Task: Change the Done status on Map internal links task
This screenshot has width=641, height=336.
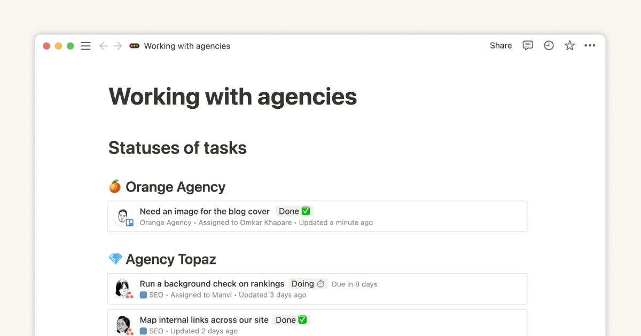Action: pos(291,319)
